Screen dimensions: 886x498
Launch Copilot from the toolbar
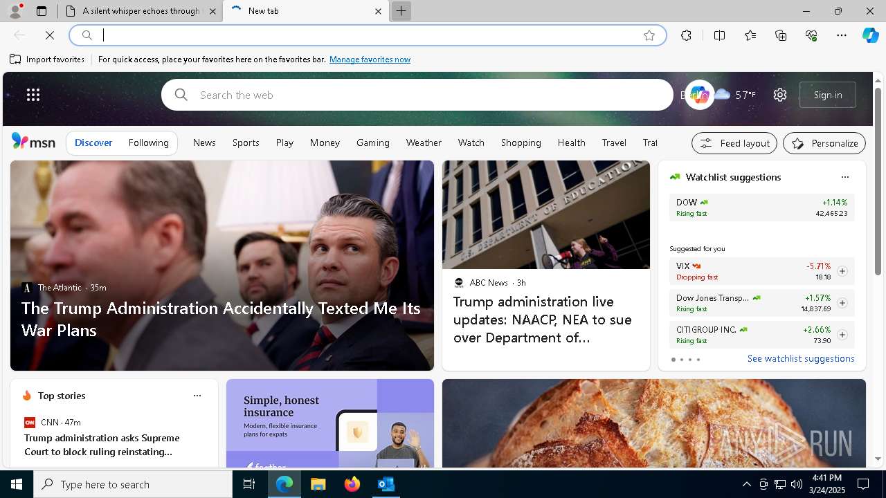tap(870, 35)
